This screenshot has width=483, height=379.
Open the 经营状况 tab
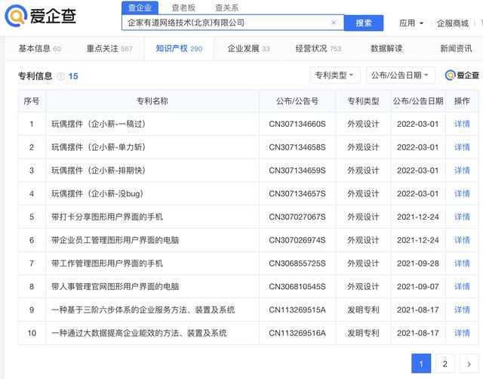[x=318, y=48]
